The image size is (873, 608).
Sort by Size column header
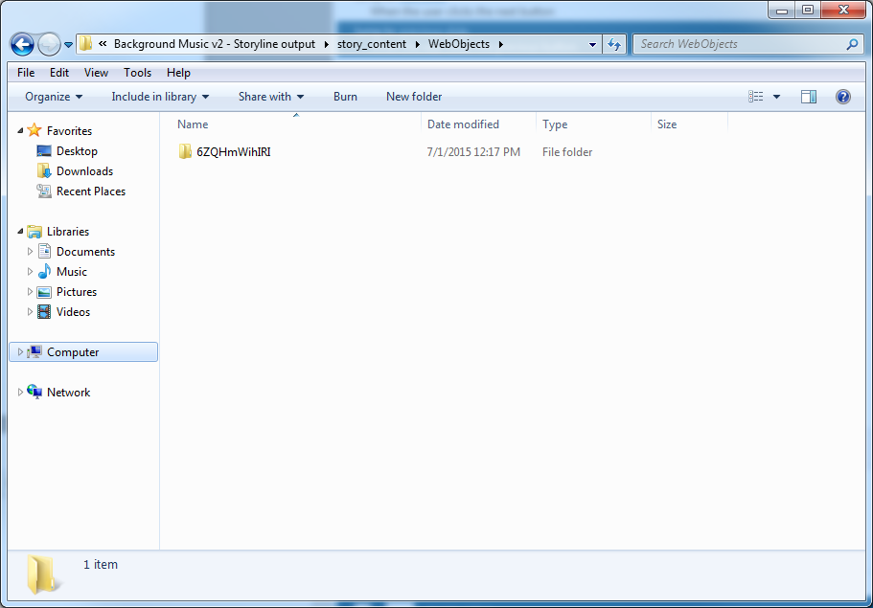click(x=666, y=124)
